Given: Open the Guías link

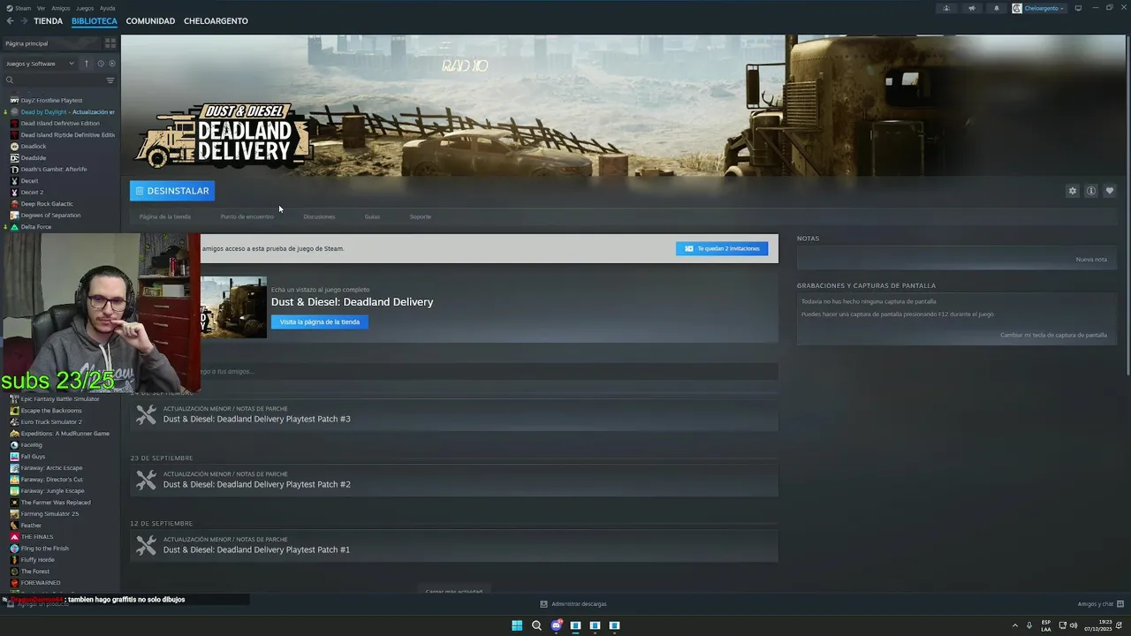Looking at the screenshot, I should [372, 216].
